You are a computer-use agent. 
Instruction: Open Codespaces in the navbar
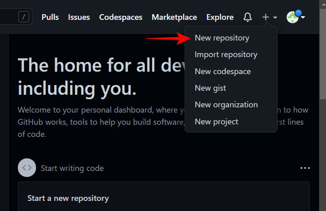tap(121, 17)
